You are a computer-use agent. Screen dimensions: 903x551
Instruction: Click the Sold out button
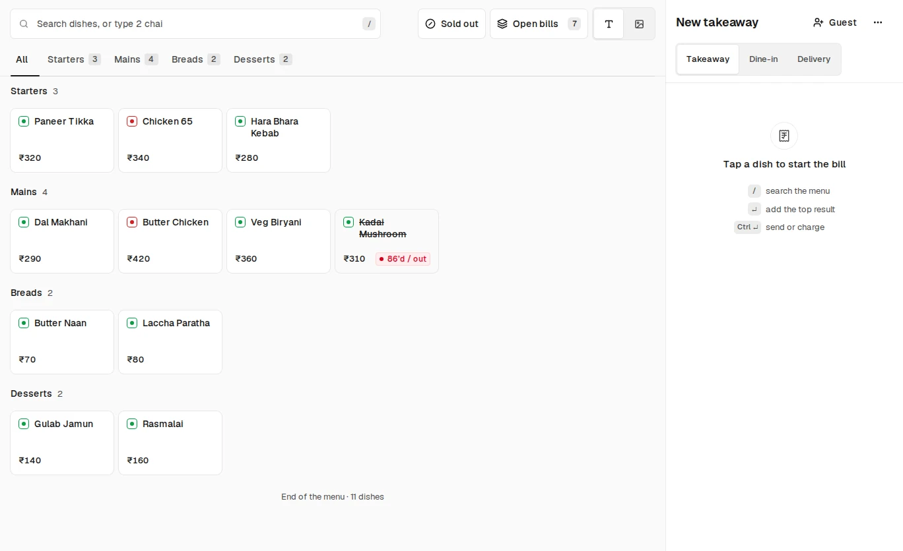451,24
